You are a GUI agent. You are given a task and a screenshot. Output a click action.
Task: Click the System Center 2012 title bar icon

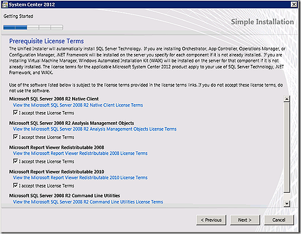coord(5,4)
